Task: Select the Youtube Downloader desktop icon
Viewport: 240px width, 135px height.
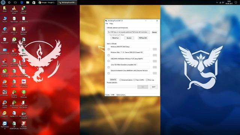Action: (24, 125)
